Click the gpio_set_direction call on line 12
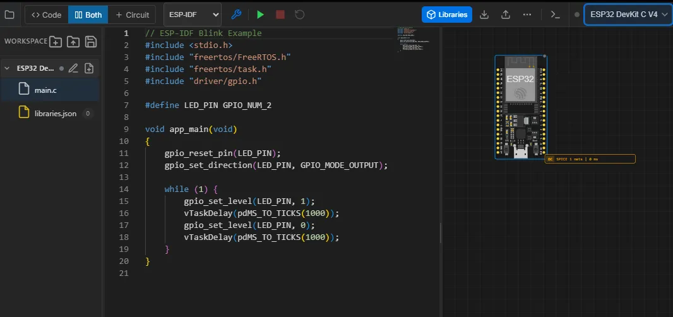 click(276, 165)
